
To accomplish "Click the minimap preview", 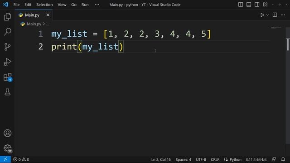I will click(276, 28).
